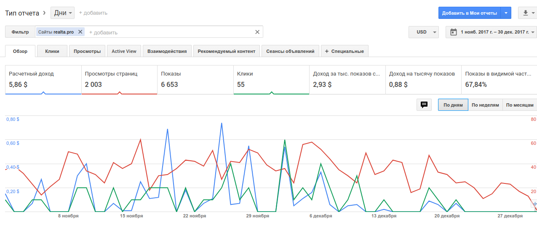Click Добавить в Мои отчеты button
Image resolution: width=537 pixels, height=225 pixels.
(469, 13)
